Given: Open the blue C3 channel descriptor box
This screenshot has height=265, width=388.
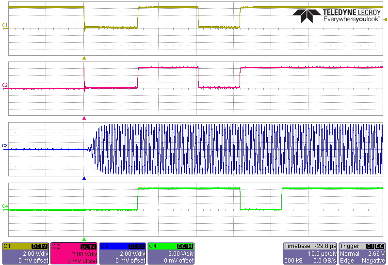Looking at the screenshot, I should click(x=122, y=253).
